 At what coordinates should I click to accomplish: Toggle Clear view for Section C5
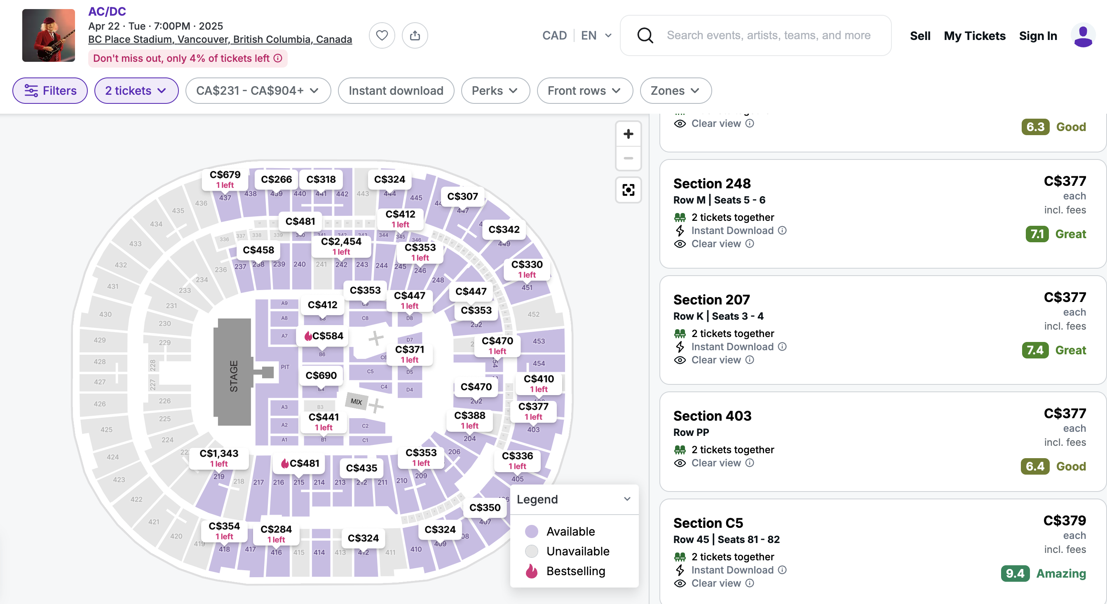[715, 583]
